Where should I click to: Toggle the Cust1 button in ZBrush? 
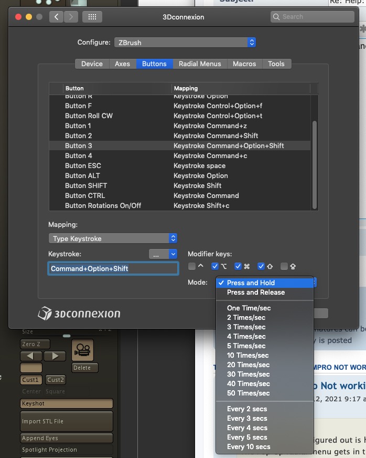coord(31,380)
